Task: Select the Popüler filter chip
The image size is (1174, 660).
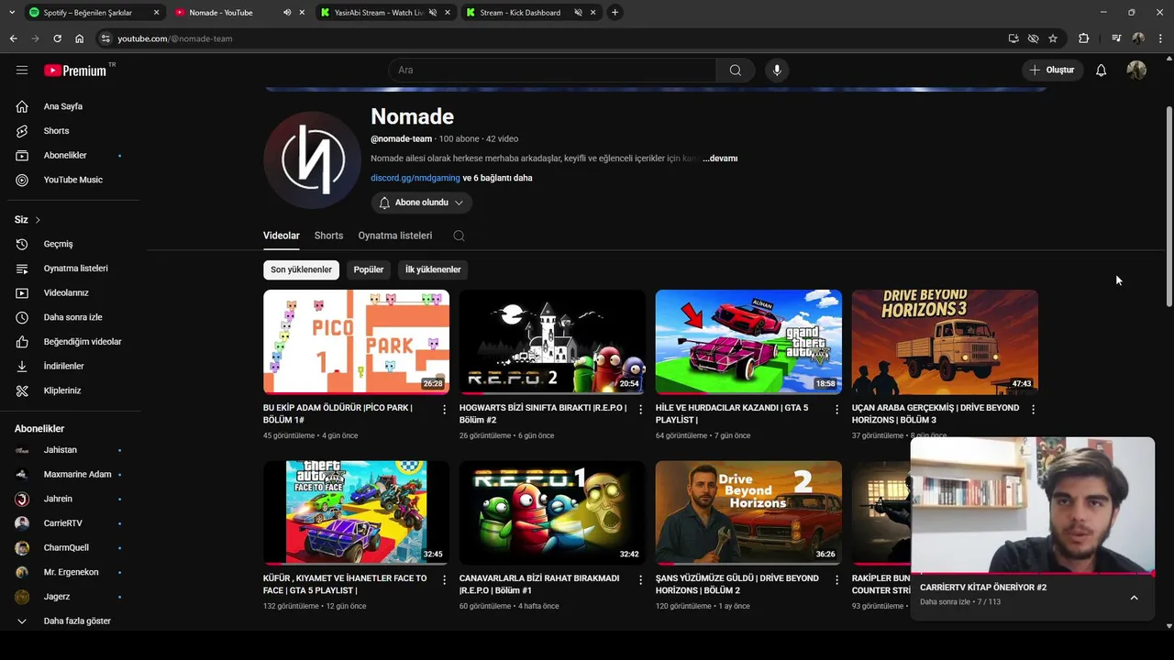Action: tap(369, 269)
